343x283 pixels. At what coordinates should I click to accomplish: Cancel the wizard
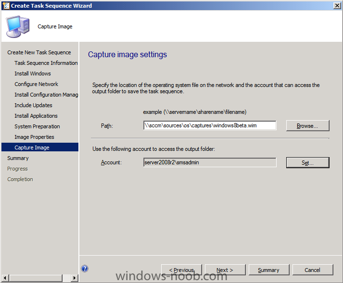(x=313, y=270)
